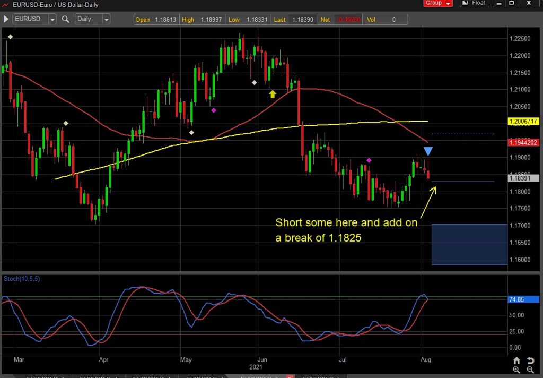Click the Daily interval field
Screen dimensions: 543x378
[x=89, y=19]
